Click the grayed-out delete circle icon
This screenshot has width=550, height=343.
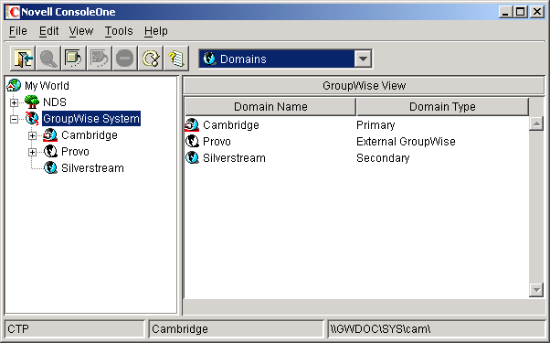coord(125,59)
